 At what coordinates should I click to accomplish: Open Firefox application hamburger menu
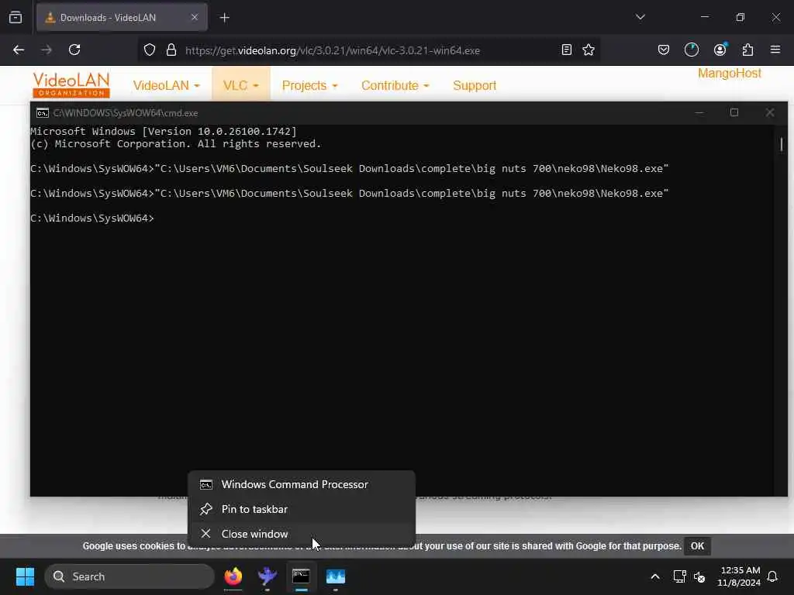775,50
